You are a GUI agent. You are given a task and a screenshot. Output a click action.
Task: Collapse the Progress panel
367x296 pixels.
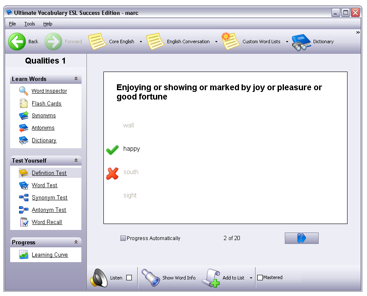click(76, 242)
